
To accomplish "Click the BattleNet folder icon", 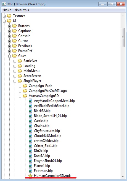I will tap(20, 61).
